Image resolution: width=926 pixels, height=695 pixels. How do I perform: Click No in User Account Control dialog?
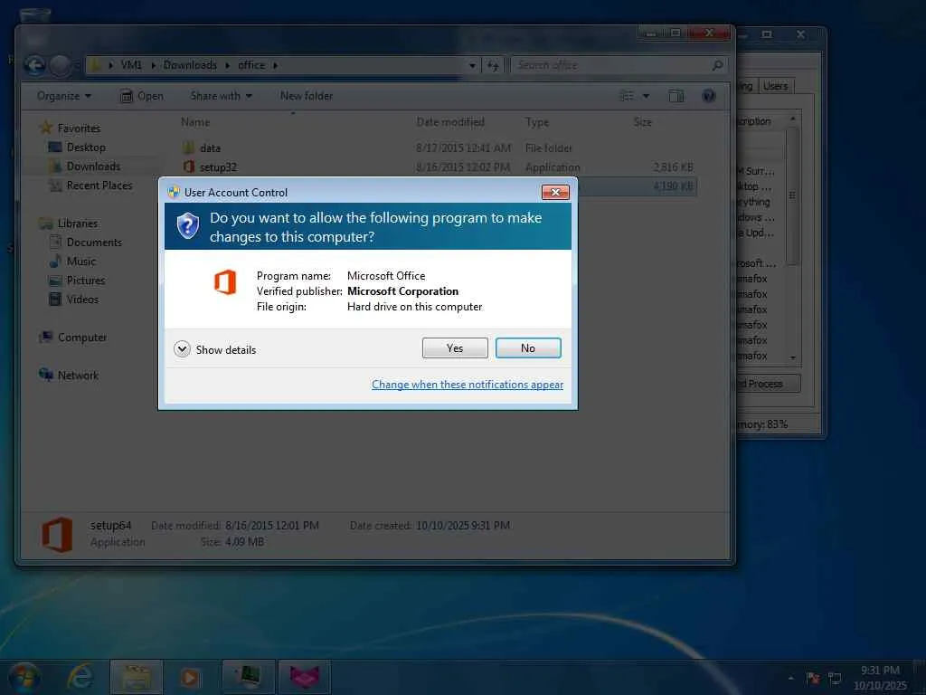point(528,348)
